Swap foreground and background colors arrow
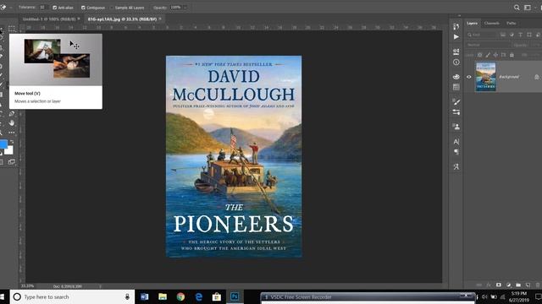This screenshot has width=542, height=304. pyautogui.click(x=12, y=142)
